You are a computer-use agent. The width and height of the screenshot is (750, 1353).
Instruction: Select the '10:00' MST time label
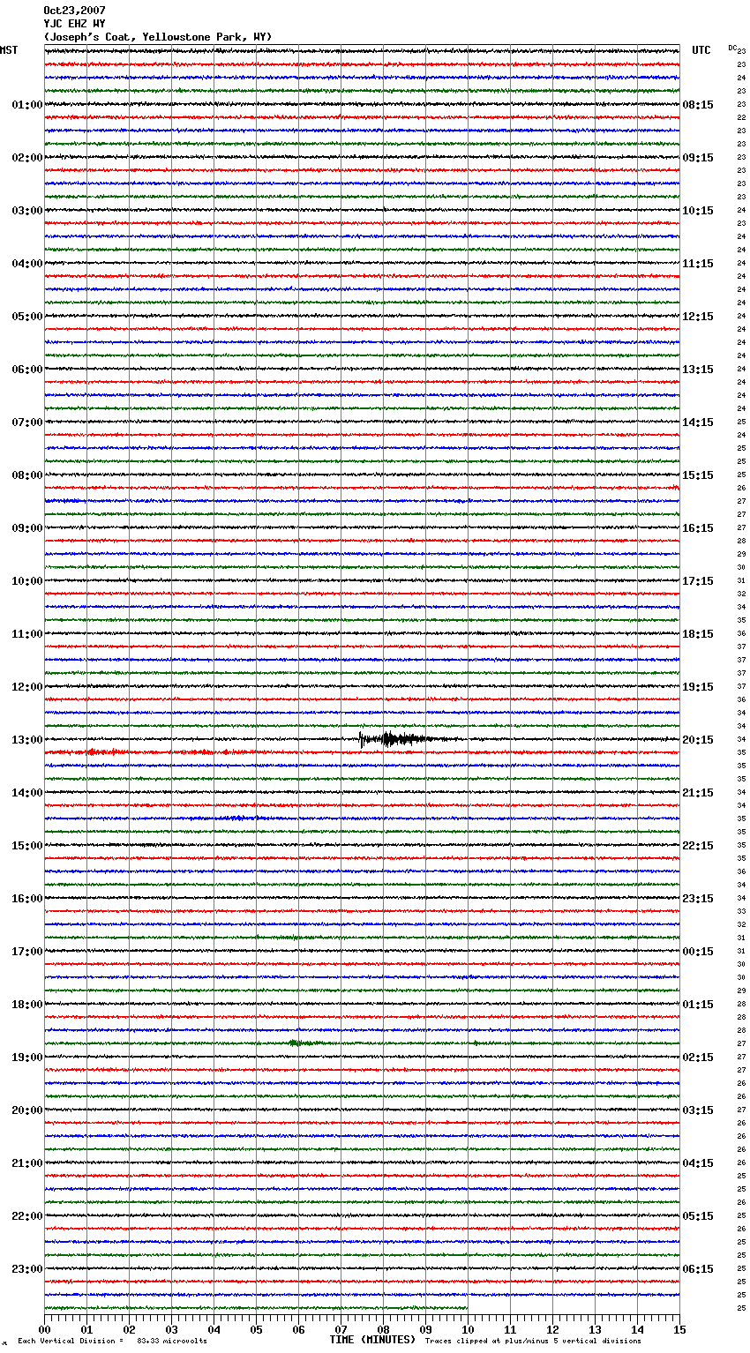coord(26,581)
